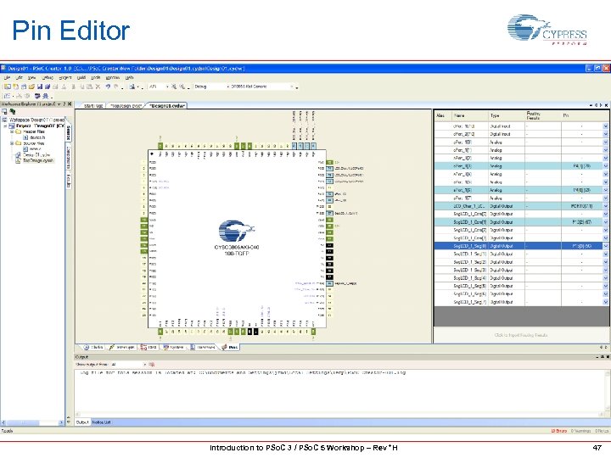The image size is (611, 458).
Task: Open the Tools menu
Action: [95, 77]
